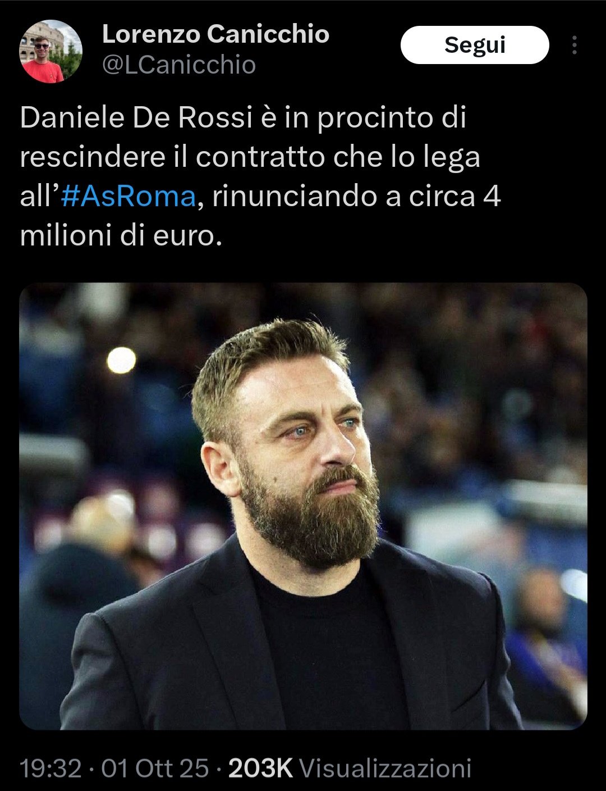Click the man's hair in the photo
The image size is (606, 791).
(264, 360)
